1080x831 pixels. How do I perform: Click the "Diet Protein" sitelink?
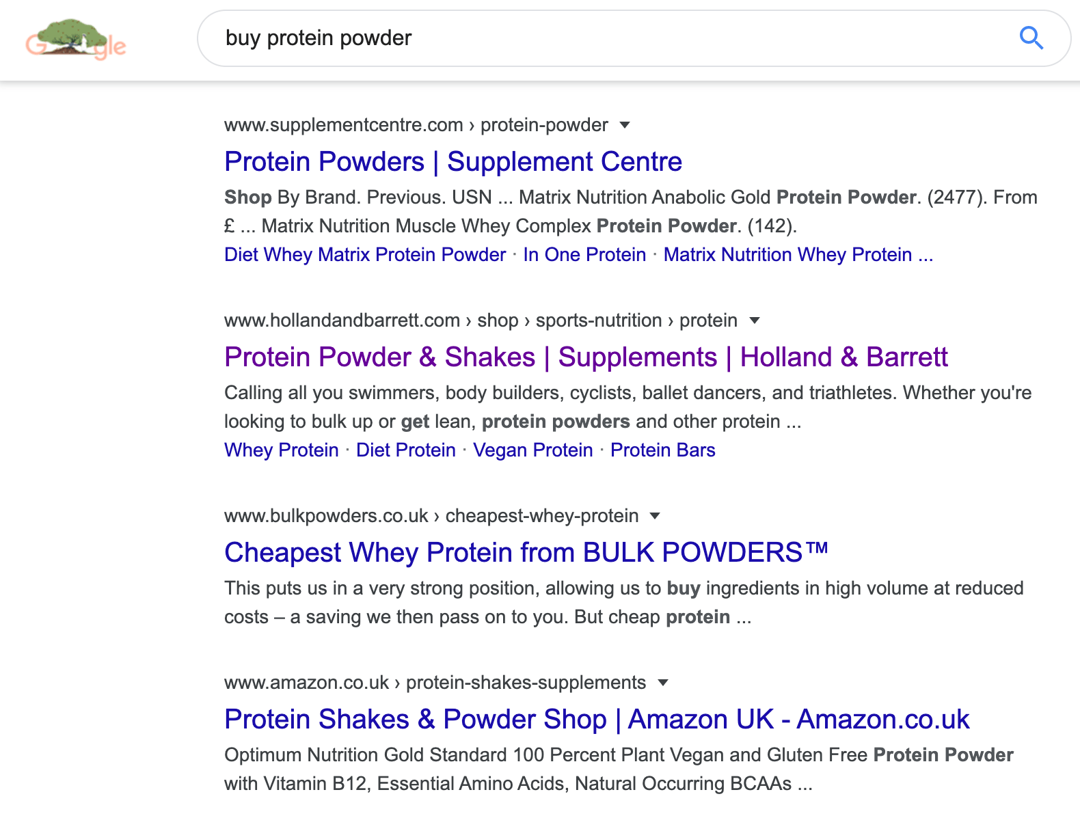405,450
